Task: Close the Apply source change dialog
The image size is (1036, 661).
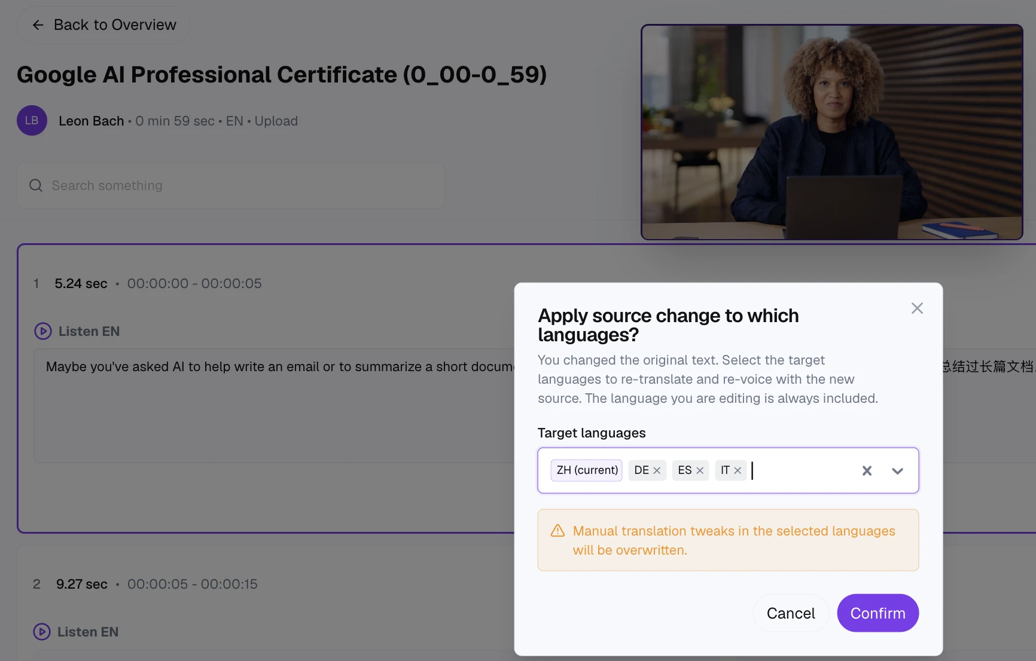Action: 917,308
